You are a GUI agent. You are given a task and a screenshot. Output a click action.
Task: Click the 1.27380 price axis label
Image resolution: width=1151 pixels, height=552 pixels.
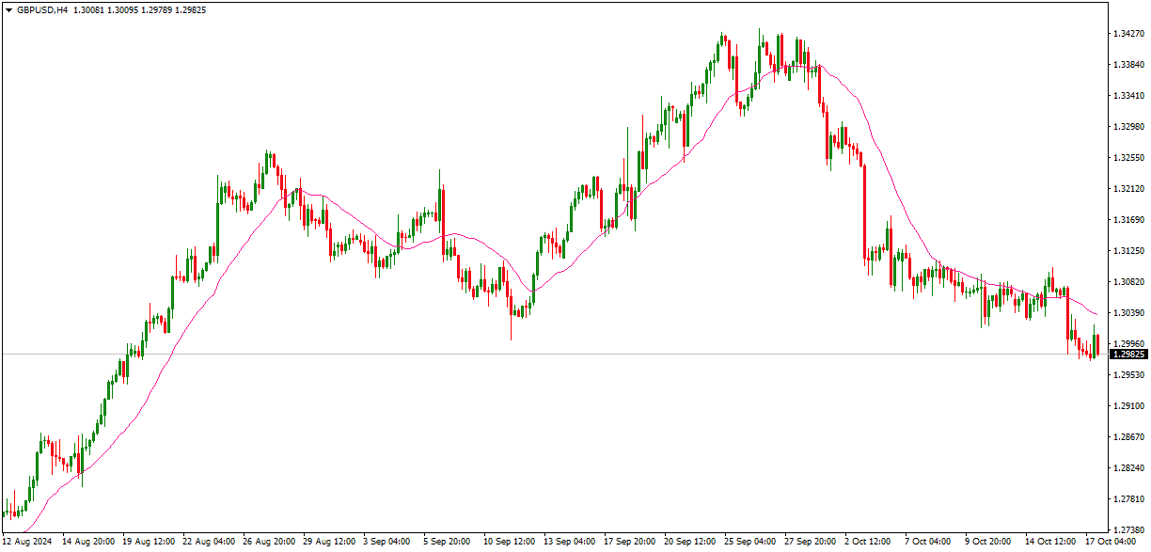coord(1127,530)
